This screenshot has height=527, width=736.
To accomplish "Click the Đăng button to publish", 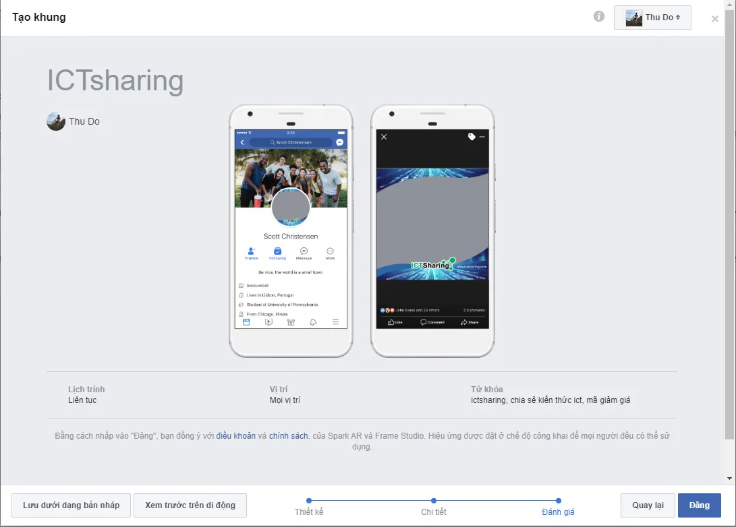I will (699, 505).
